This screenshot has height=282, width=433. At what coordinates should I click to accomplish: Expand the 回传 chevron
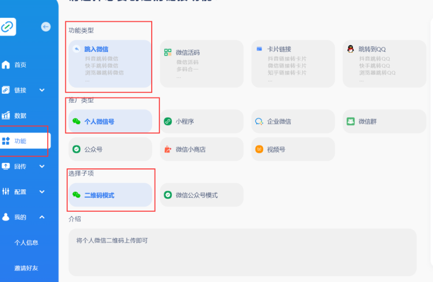click(42, 166)
